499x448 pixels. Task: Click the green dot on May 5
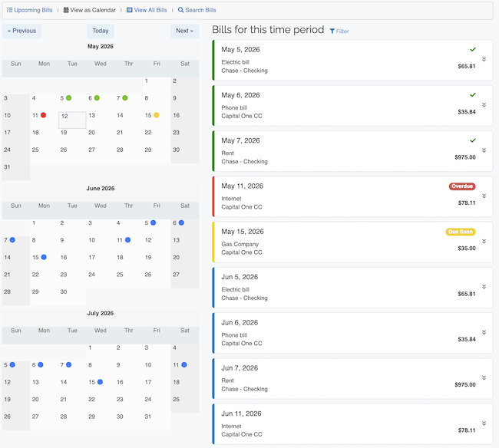69,98
